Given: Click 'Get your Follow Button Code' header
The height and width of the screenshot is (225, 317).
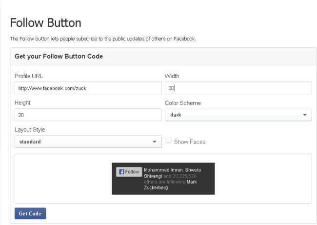Looking at the screenshot, I should (x=59, y=56).
